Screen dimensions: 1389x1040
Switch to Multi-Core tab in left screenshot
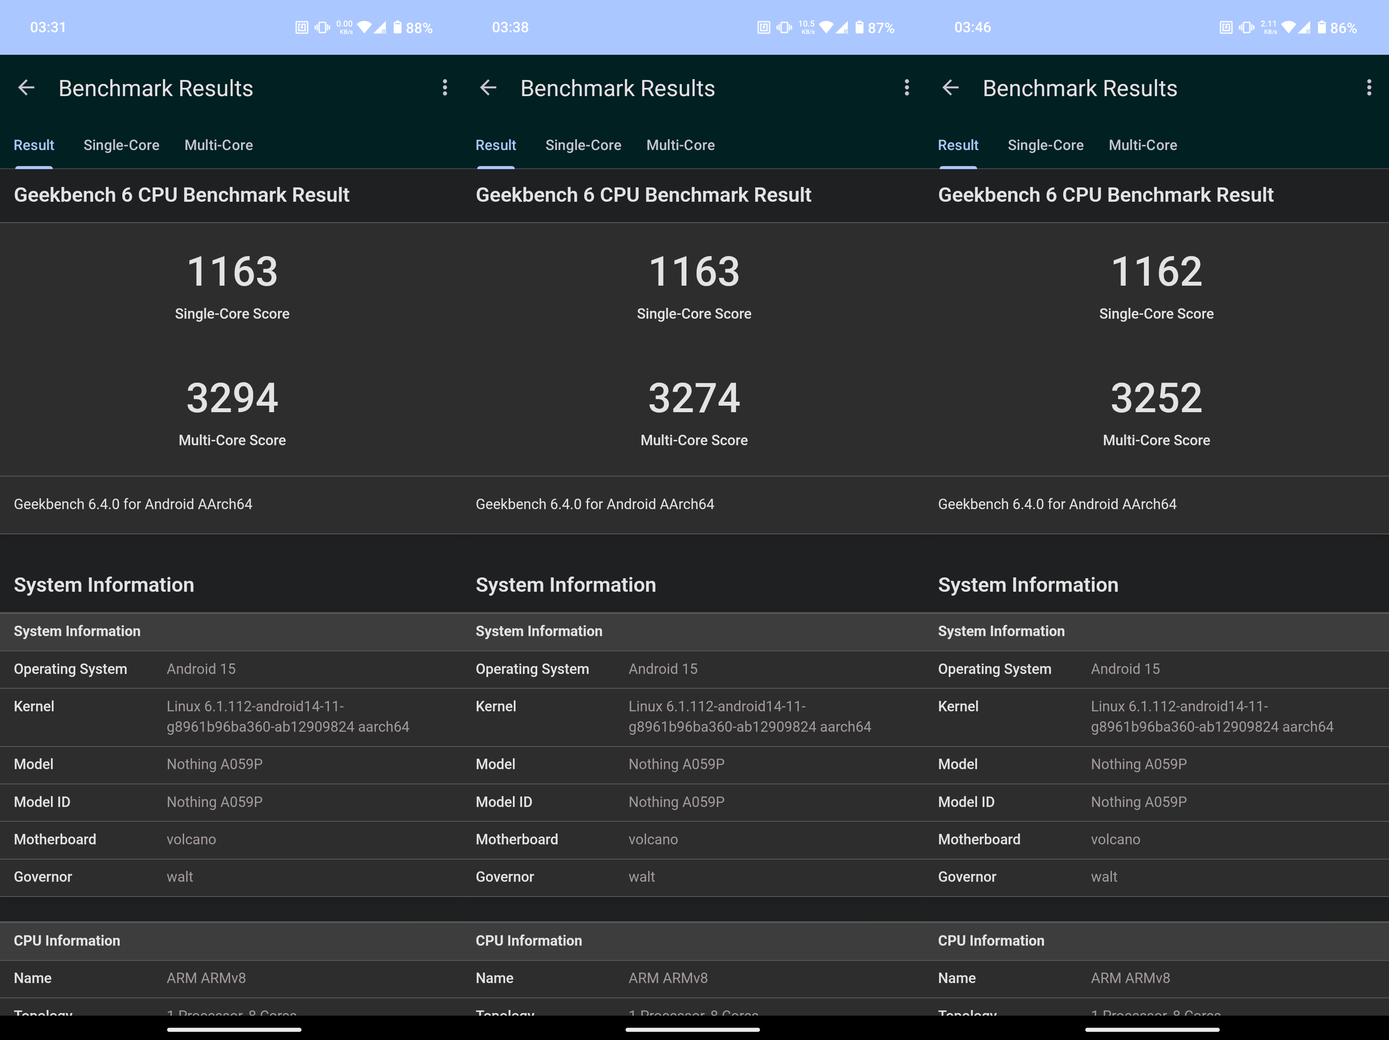pyautogui.click(x=218, y=145)
